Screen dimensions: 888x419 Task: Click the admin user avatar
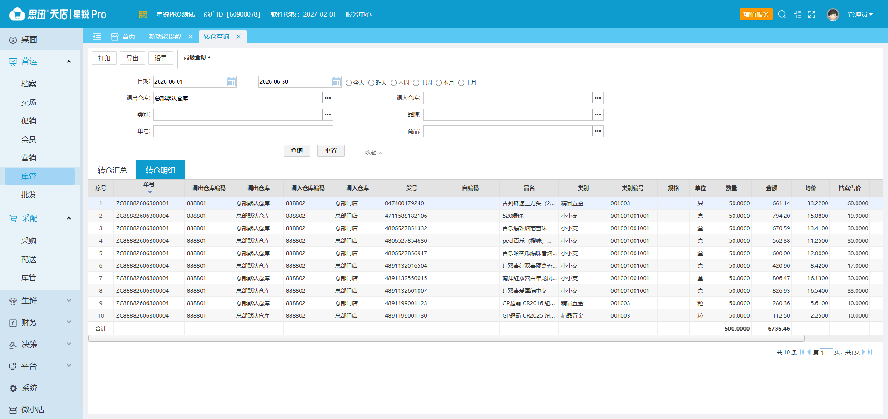[833, 15]
